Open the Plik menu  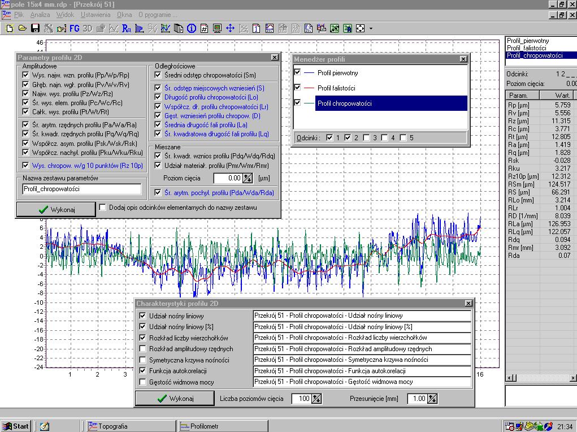click(19, 15)
